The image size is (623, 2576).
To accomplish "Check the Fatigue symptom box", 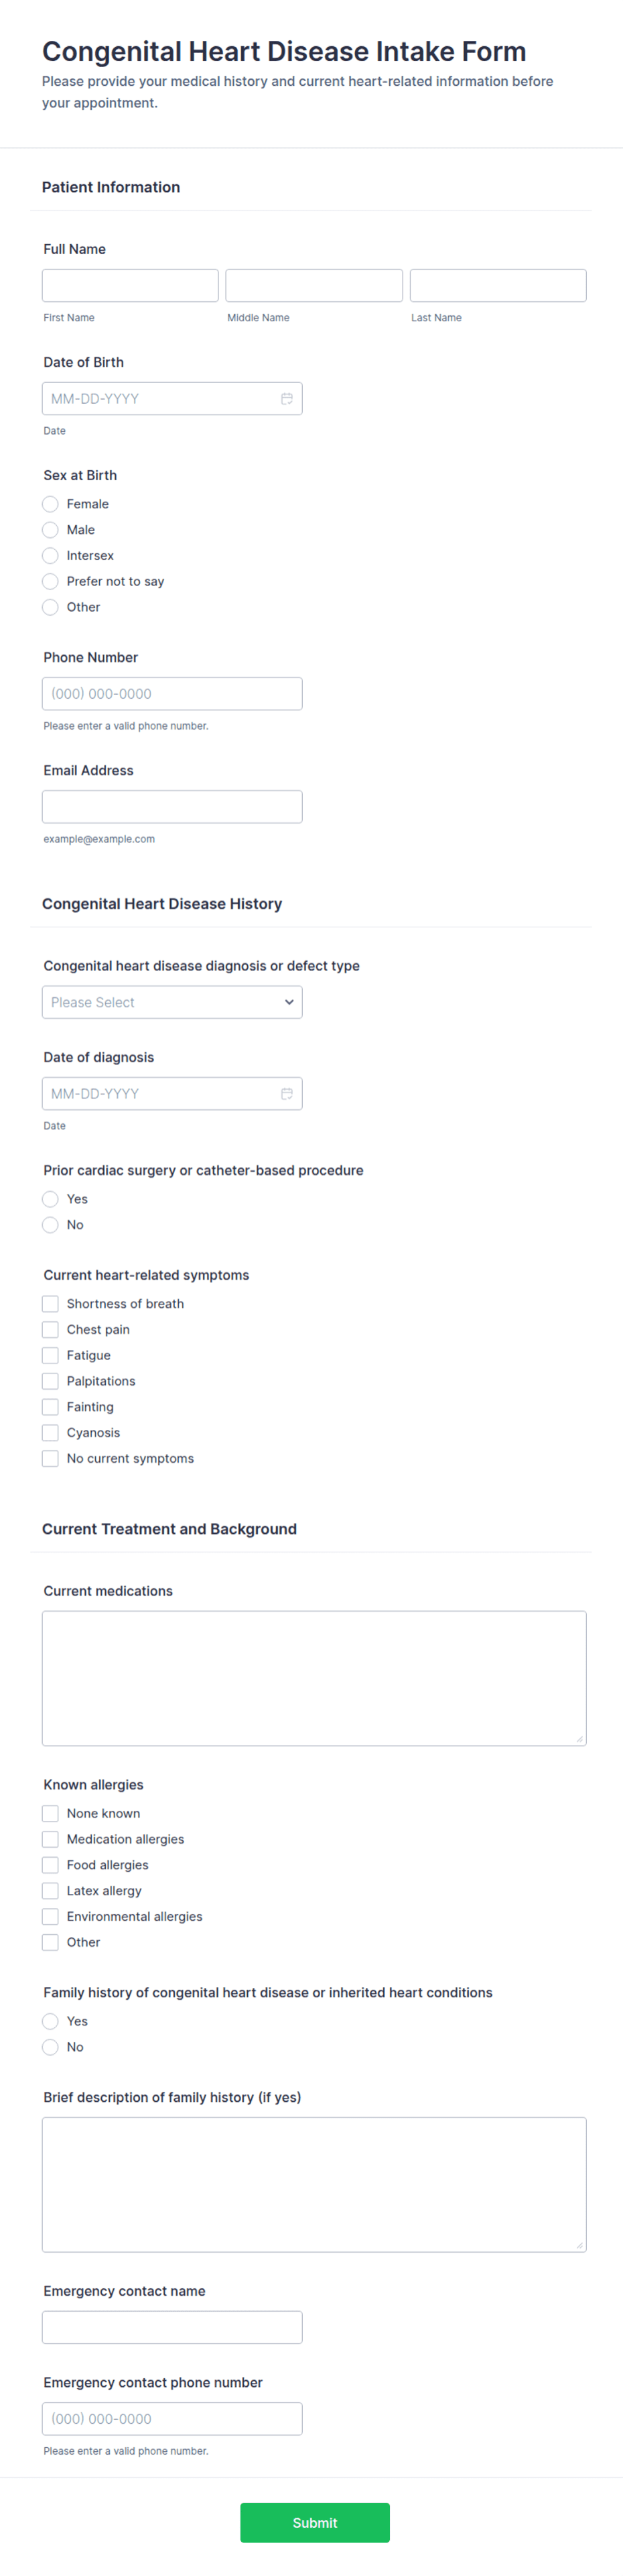I will pos(50,1355).
